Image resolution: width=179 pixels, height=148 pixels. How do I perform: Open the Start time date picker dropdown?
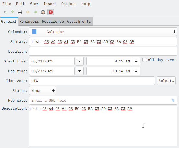coord(79,61)
